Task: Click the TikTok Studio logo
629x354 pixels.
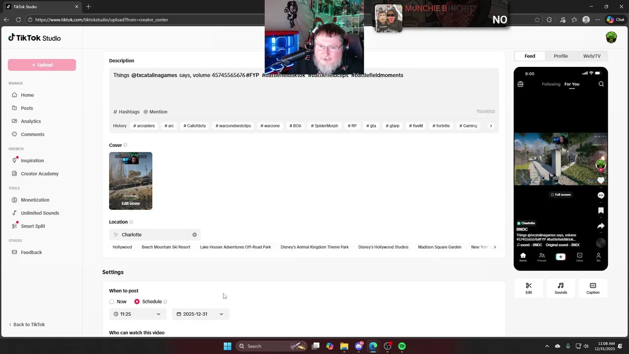Action: click(34, 38)
